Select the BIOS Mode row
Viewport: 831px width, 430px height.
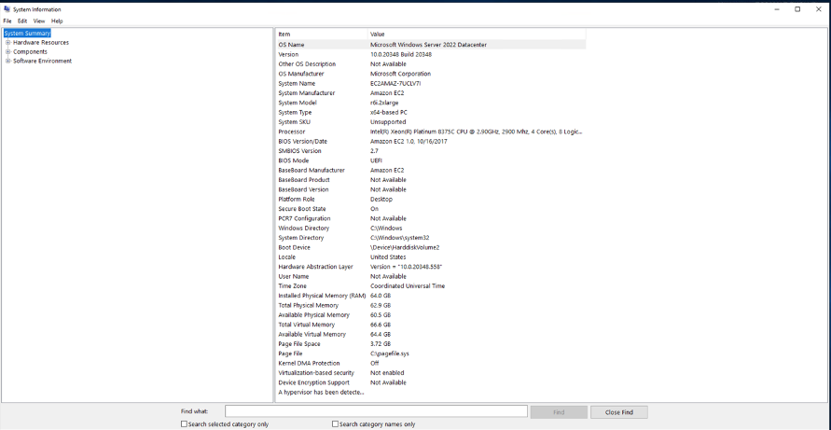point(431,160)
